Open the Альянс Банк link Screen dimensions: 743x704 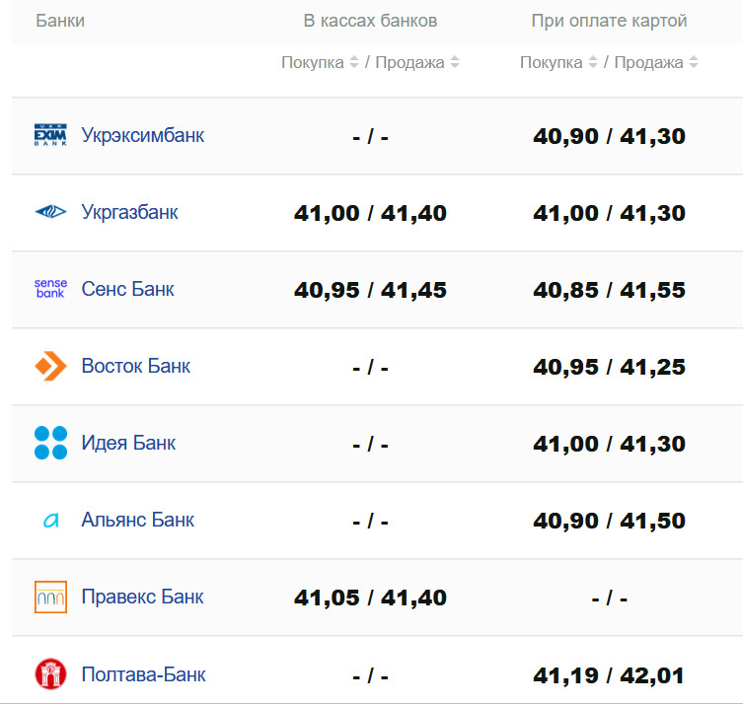pyautogui.click(x=137, y=520)
